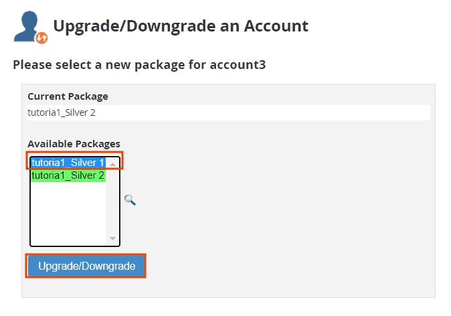
Task: Click the Current Package label
Action: coord(68,96)
